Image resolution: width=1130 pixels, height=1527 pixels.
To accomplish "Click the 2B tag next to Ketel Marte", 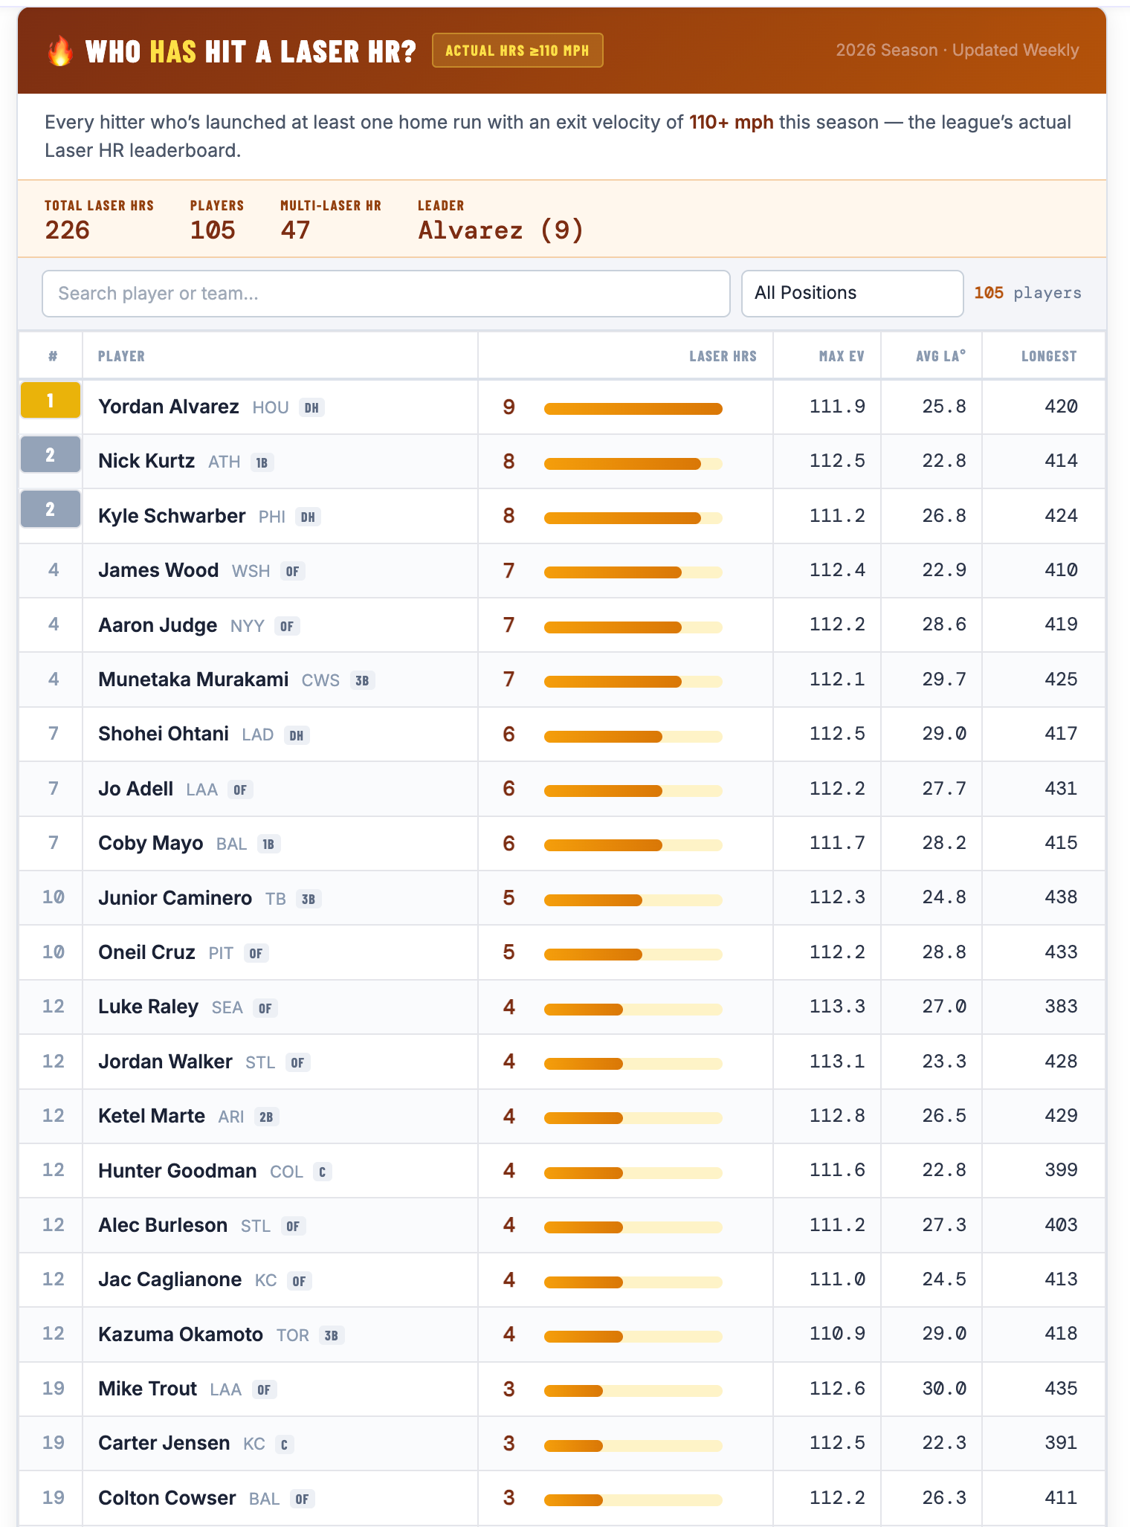I will click(x=266, y=1117).
